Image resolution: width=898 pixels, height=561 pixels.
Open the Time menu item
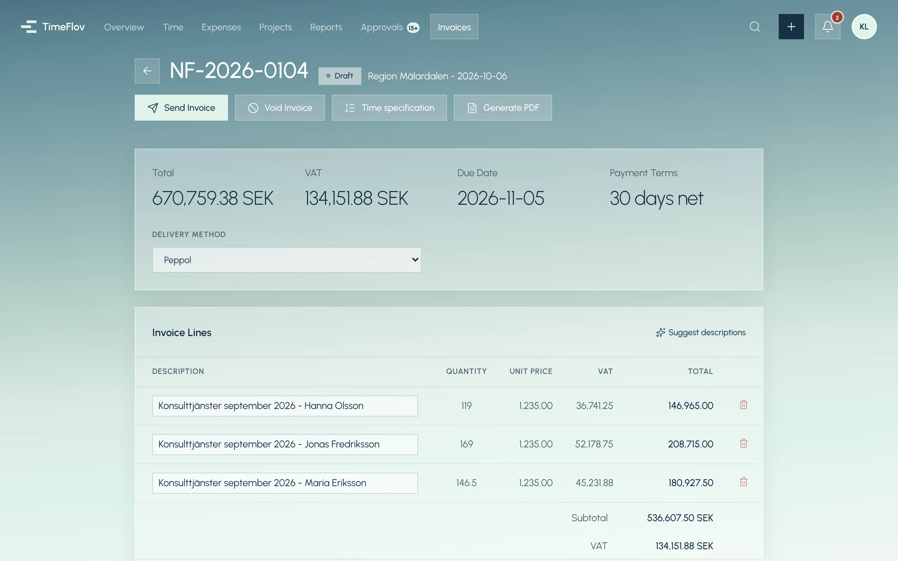(173, 27)
